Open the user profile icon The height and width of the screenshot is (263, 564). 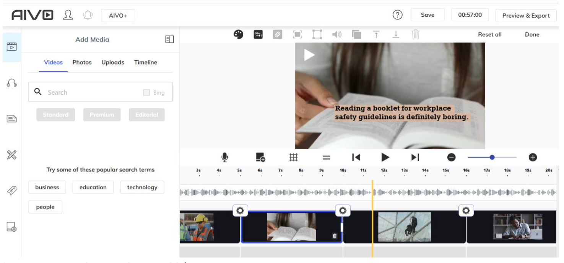pyautogui.click(x=68, y=15)
